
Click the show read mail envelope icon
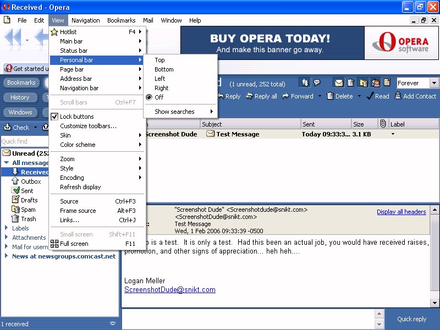(339, 83)
